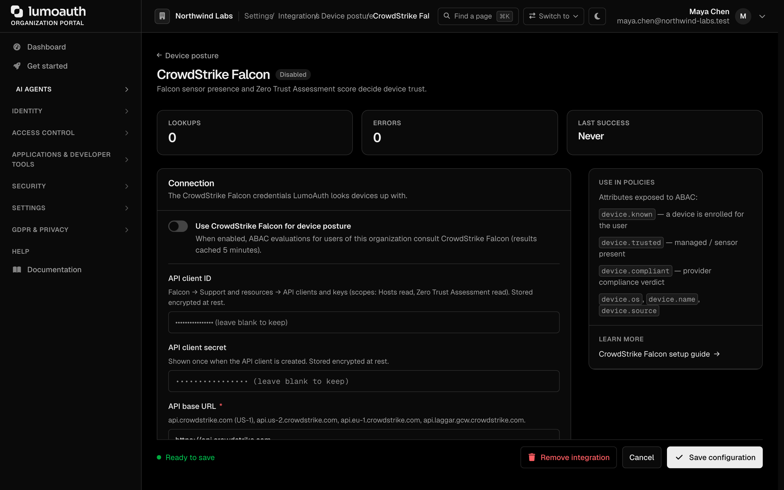784x490 pixels.
Task: Expand the SETTINGS sidebar section
Action: (x=71, y=208)
